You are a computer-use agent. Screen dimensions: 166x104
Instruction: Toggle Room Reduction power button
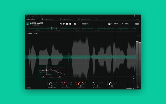[x=62, y=82]
